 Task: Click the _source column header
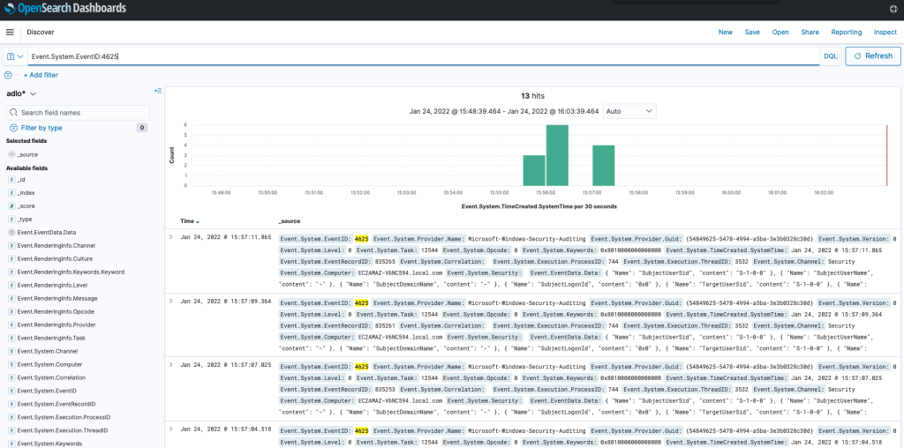[x=289, y=221]
